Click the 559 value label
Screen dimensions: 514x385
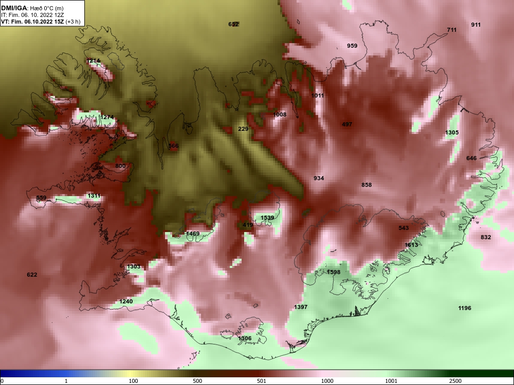pyautogui.click(x=41, y=198)
